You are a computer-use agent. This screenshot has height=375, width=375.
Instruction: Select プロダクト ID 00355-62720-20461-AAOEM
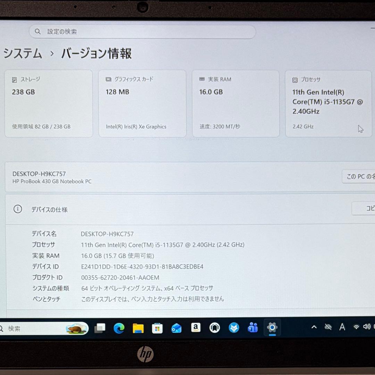pos(120,277)
